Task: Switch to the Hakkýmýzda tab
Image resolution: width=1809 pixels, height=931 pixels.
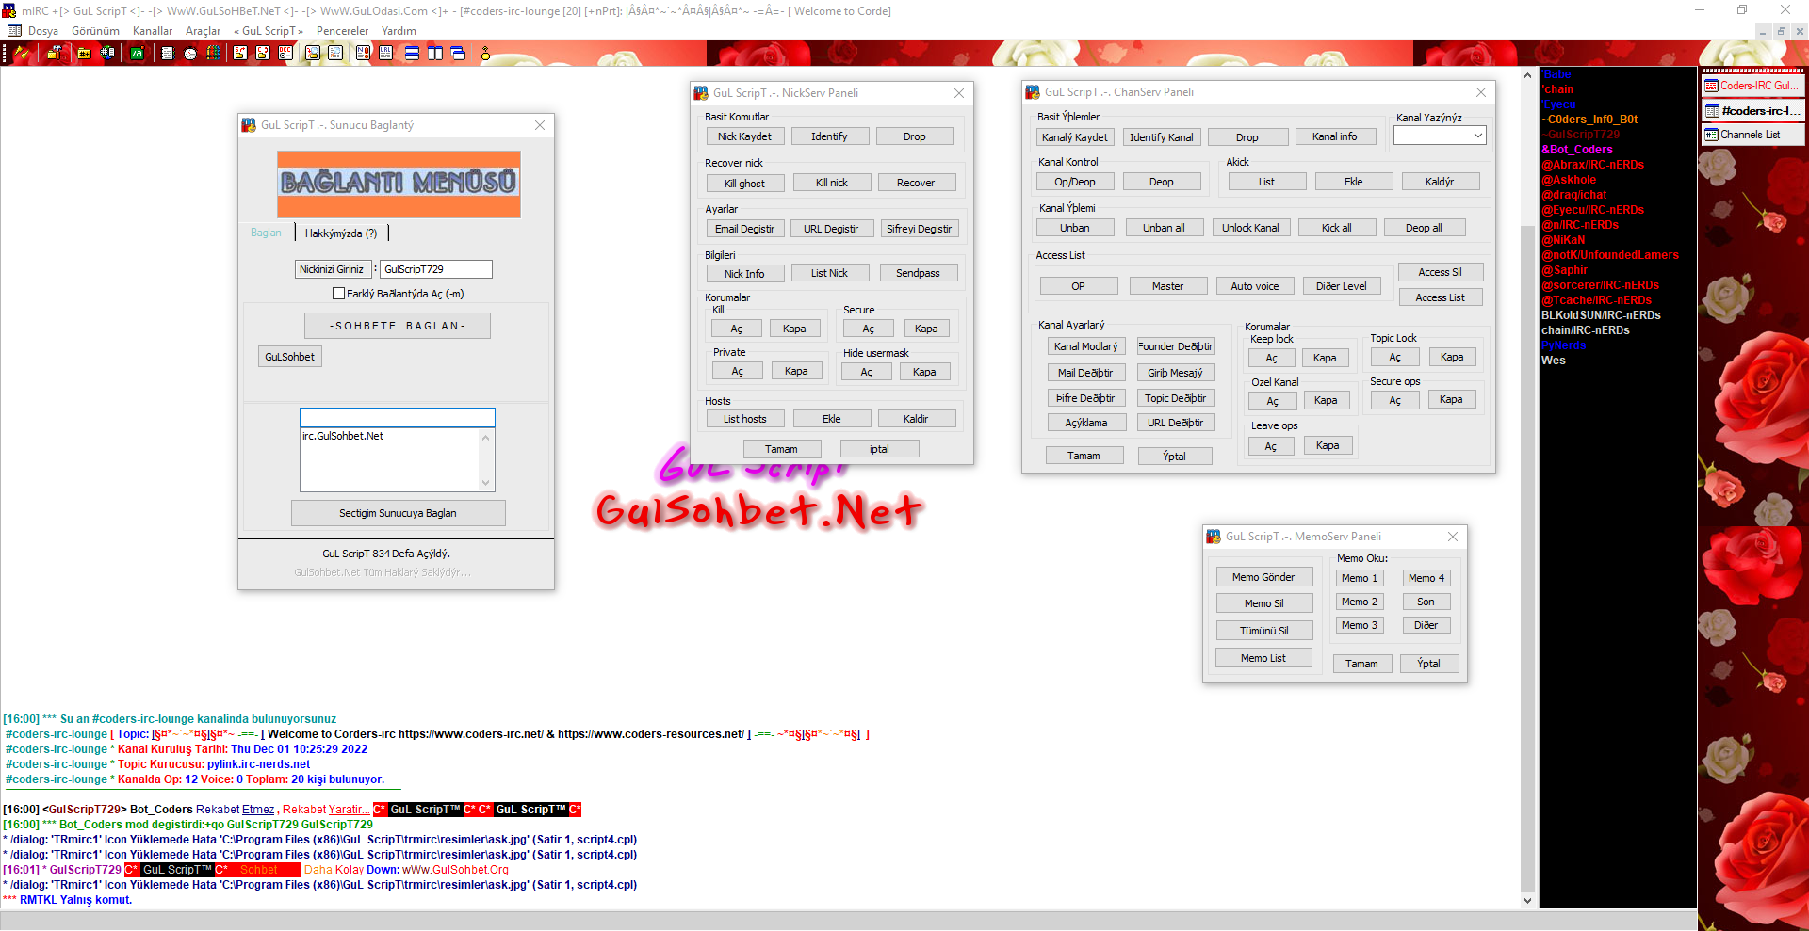Action: 340,233
